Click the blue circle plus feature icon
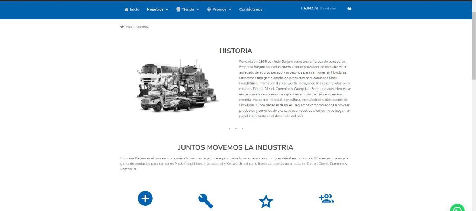The height and width of the screenshot is (211, 476). (x=145, y=198)
